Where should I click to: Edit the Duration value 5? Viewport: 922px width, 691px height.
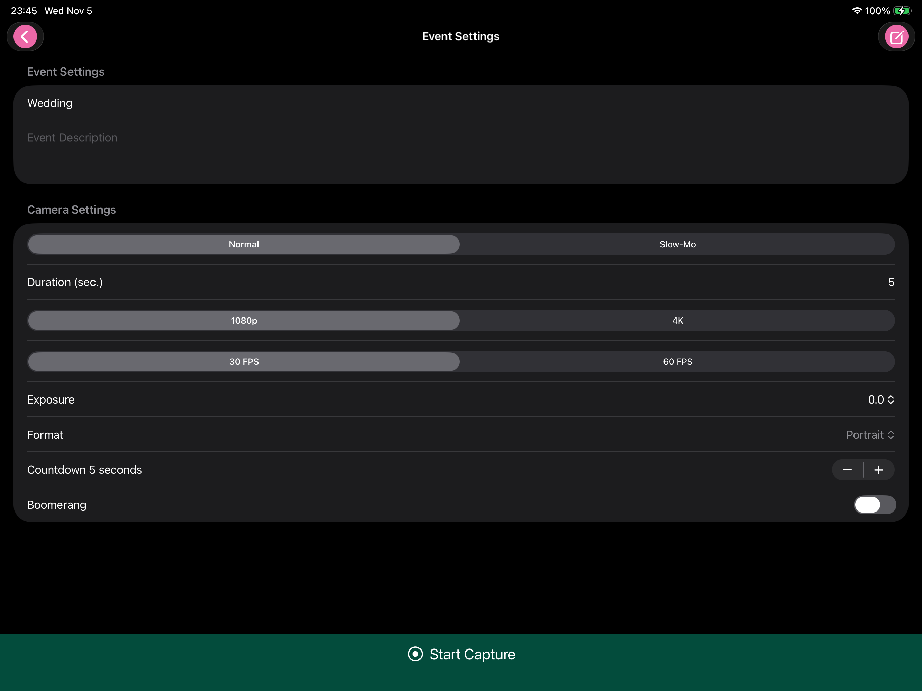tap(891, 282)
